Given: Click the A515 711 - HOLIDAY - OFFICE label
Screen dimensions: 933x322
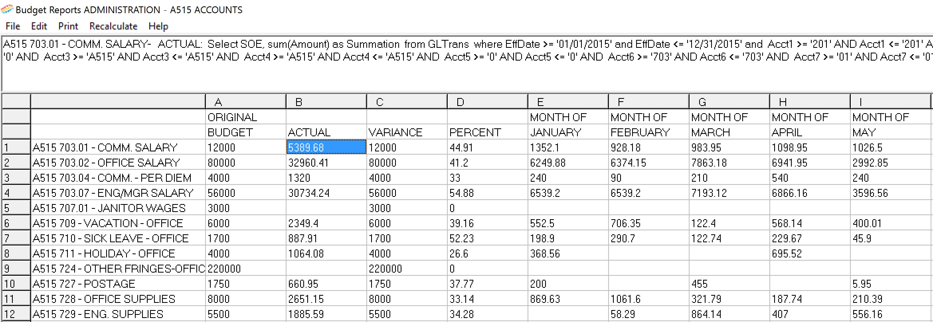Looking at the screenshot, I should tap(118, 253).
